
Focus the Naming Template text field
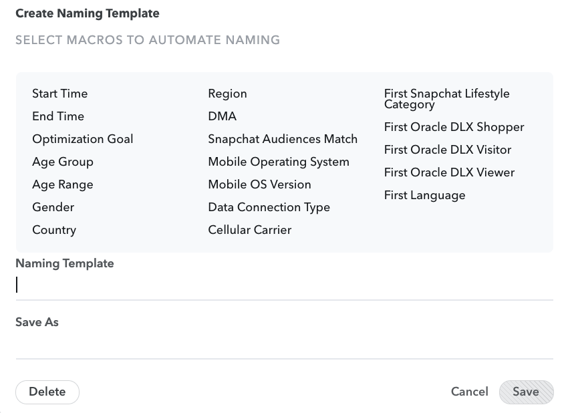pyautogui.click(x=284, y=285)
